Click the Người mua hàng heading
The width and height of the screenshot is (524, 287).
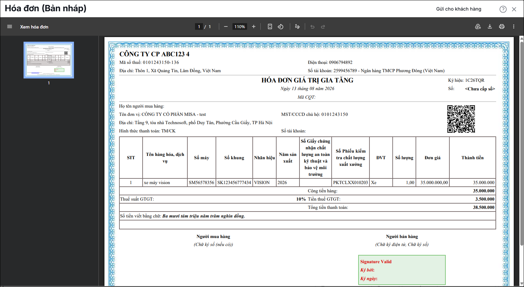point(213,236)
